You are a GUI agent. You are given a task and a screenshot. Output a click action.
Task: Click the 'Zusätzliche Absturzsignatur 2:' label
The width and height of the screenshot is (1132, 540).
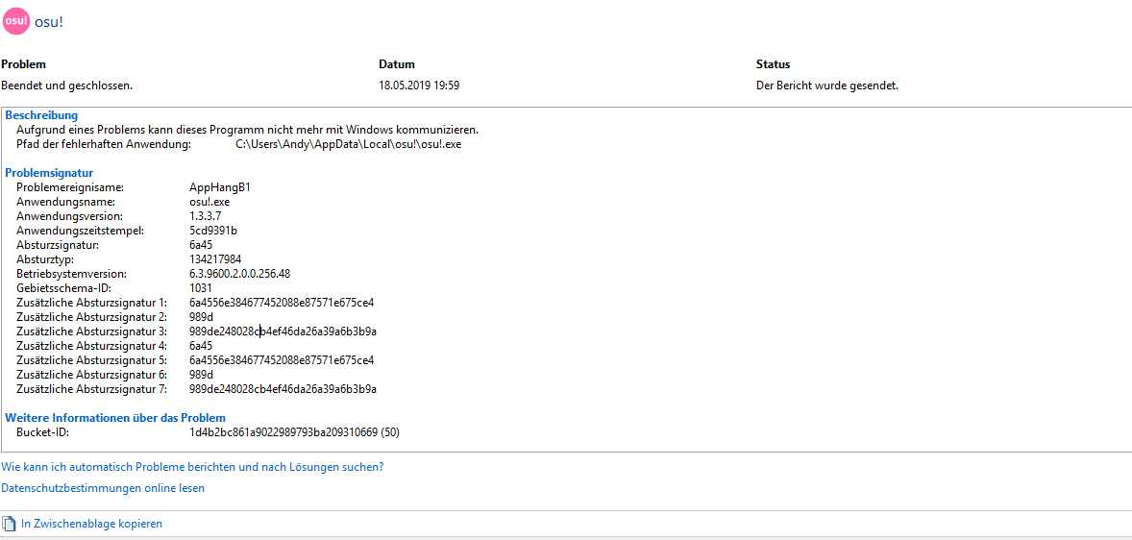[91, 317]
